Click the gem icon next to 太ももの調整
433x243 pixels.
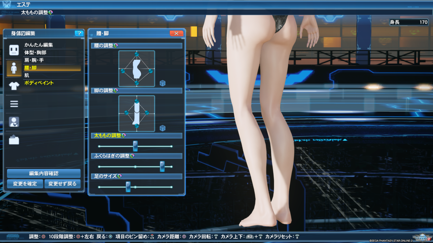(123, 135)
